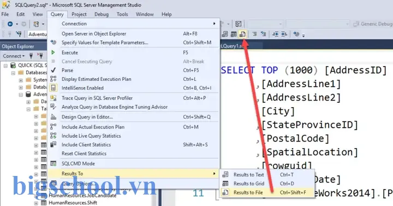Image resolution: width=393 pixels, height=206 pixels.
Task: Open the Connect dropdown in Object Explorer
Action: (14, 56)
